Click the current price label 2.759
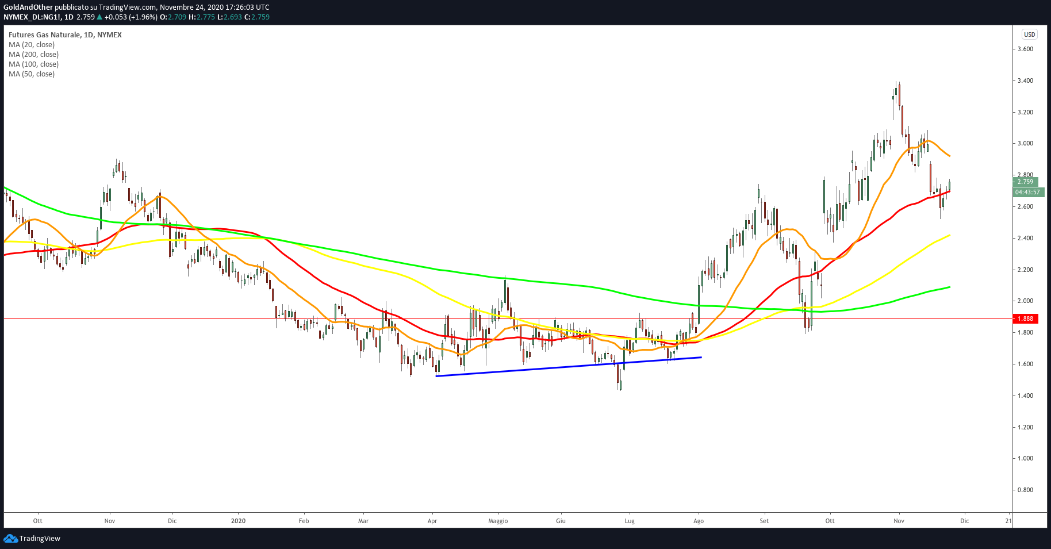The height and width of the screenshot is (549, 1051). 1026,182
